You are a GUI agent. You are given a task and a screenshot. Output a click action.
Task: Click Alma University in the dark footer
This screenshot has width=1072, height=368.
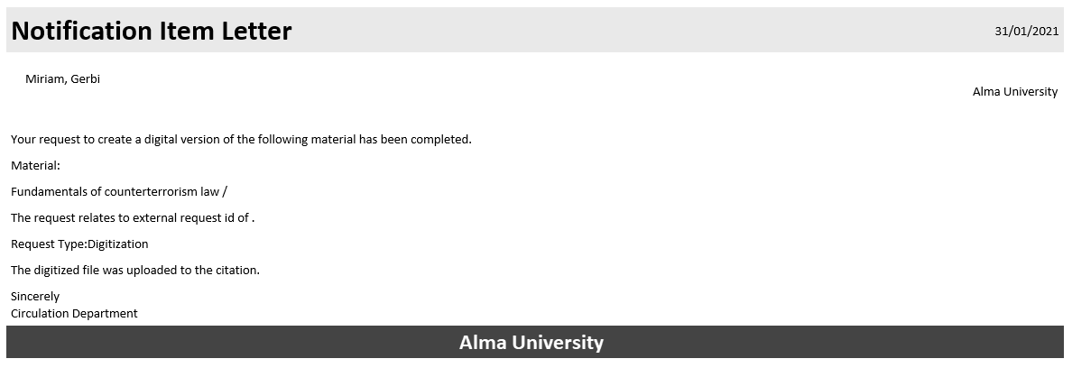pyautogui.click(x=531, y=343)
